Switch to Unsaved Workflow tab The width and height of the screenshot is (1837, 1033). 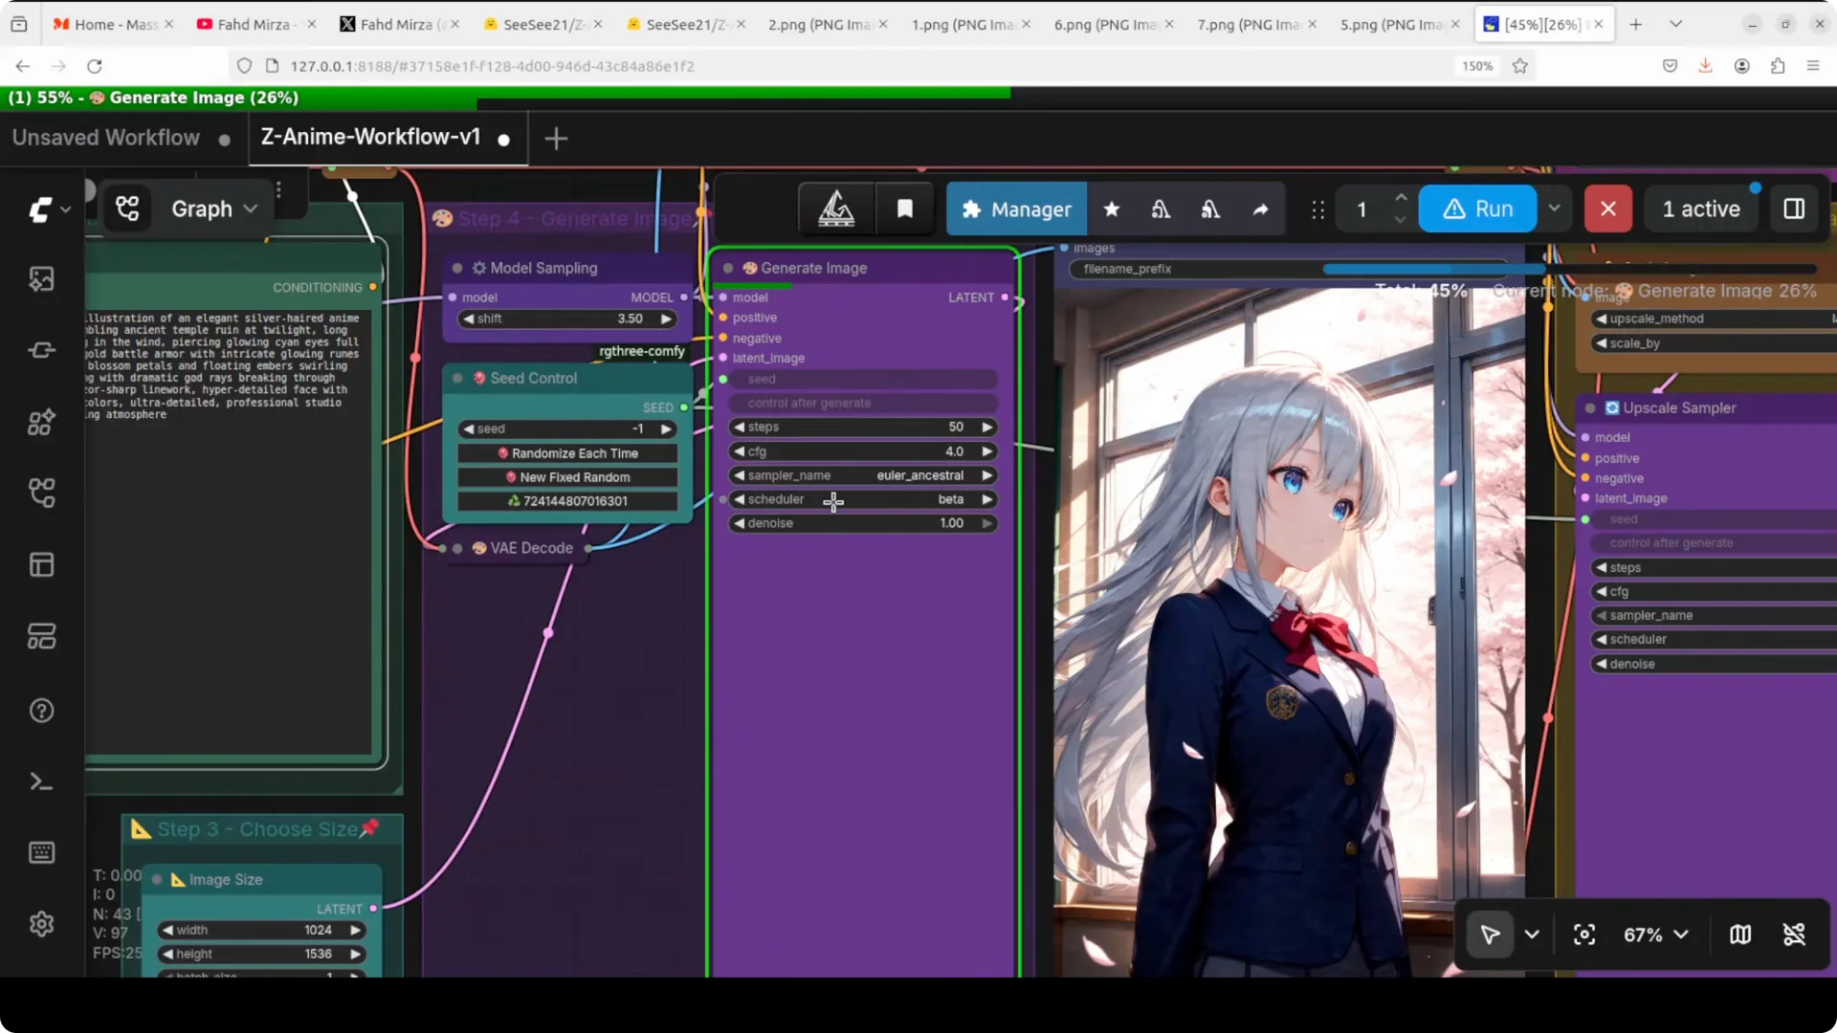click(106, 138)
